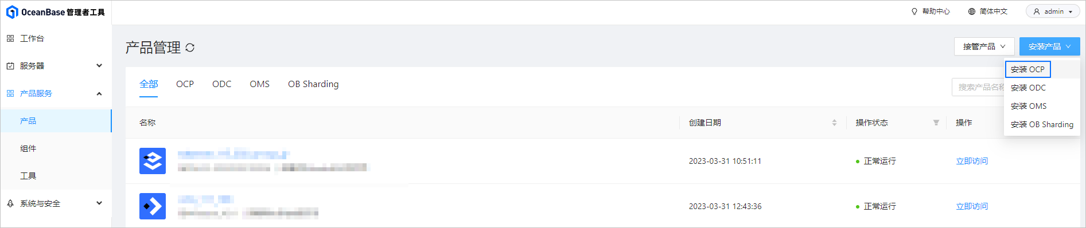Click the 帮助中心 lightbulb icon
The image size is (1086, 228).
click(914, 11)
